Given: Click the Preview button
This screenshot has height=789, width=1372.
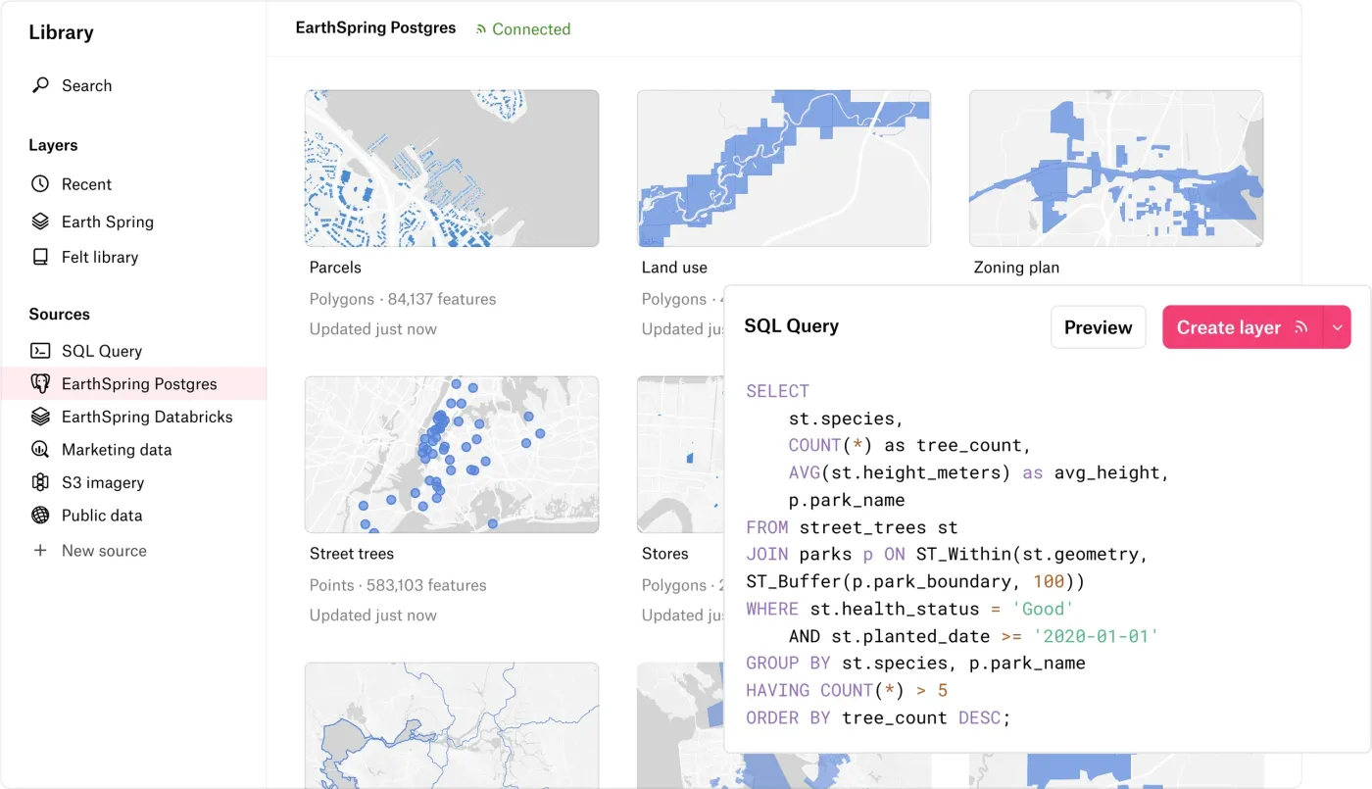Looking at the screenshot, I should (x=1098, y=327).
